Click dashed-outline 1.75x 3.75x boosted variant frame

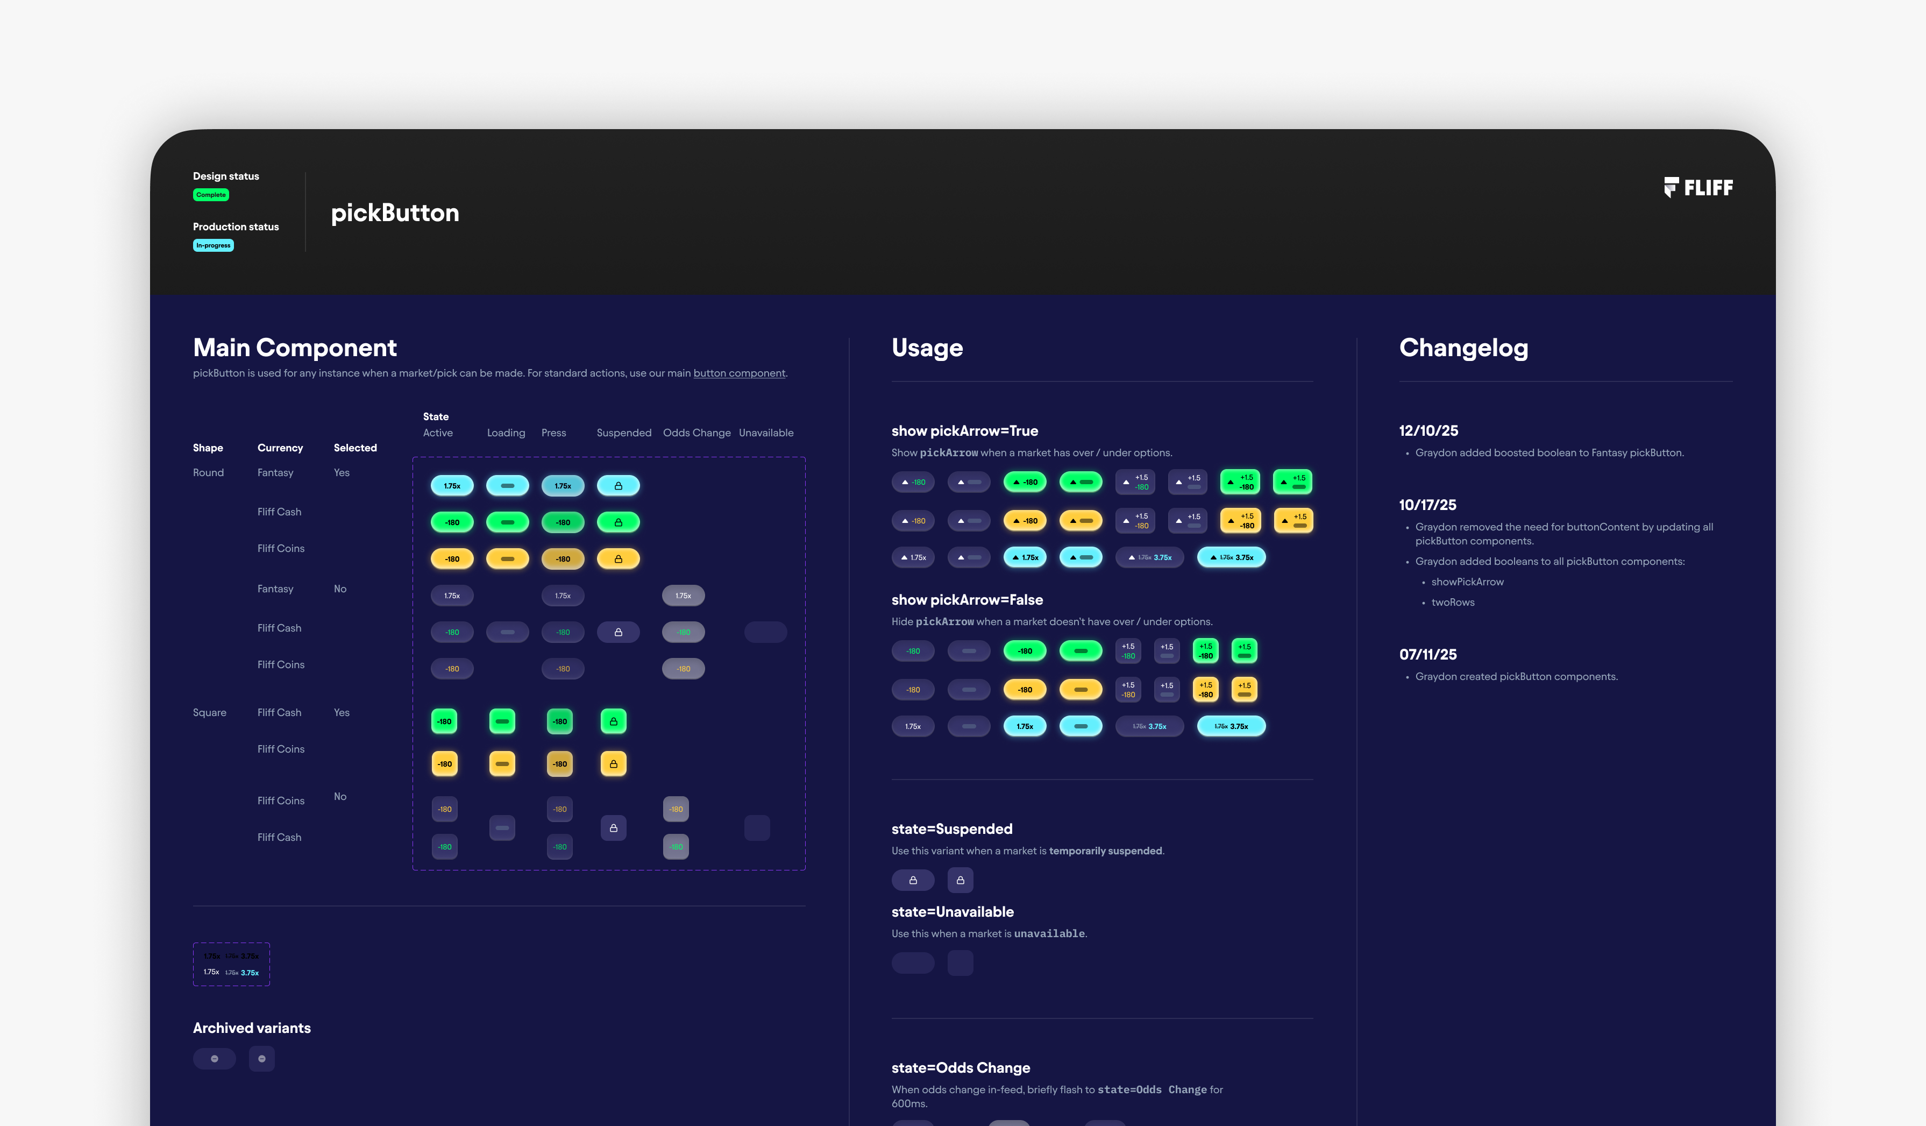coord(231,964)
